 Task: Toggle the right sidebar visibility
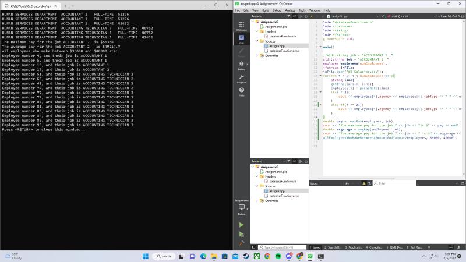(x=458, y=247)
